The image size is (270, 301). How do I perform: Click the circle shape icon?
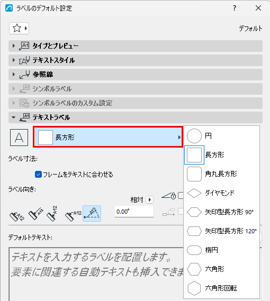pos(194,136)
